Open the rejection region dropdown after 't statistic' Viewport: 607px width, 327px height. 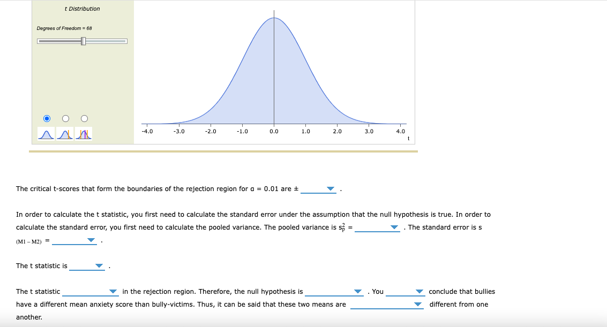coord(113,292)
